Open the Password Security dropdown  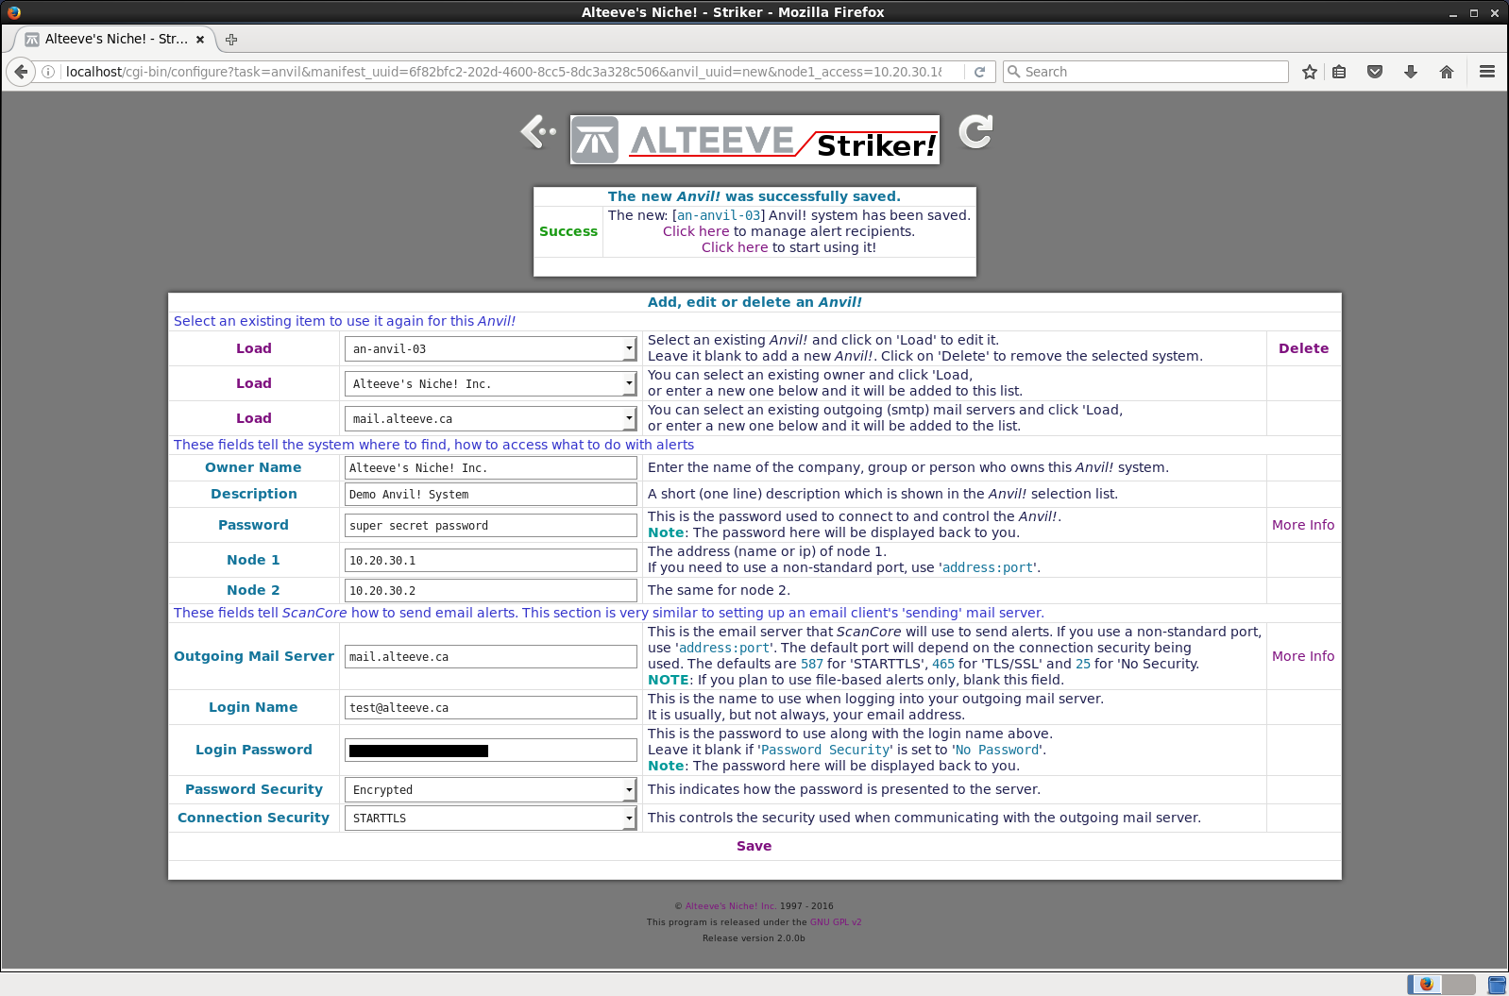click(490, 790)
